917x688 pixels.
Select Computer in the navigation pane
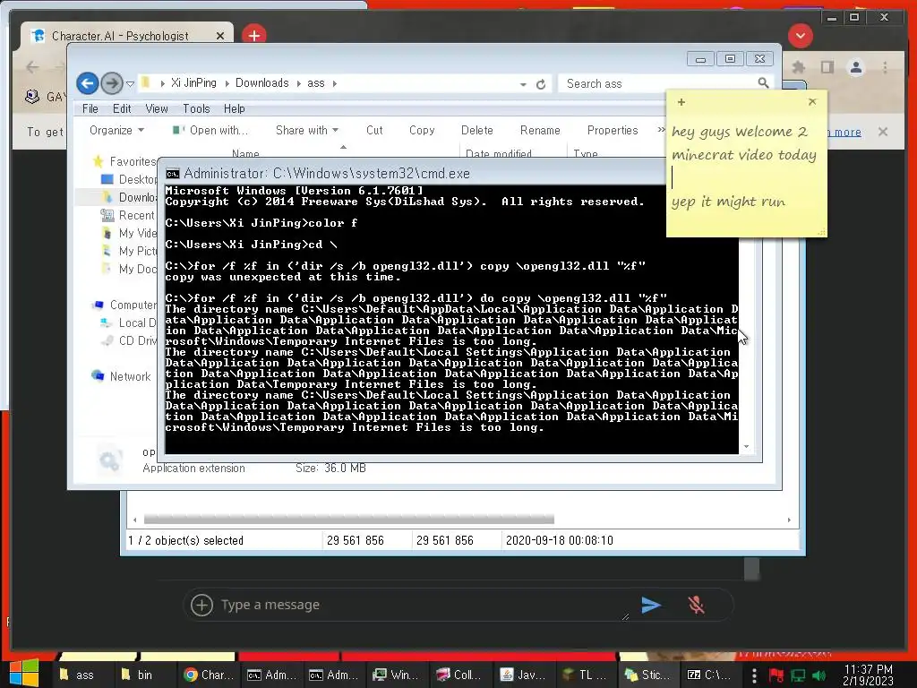[x=124, y=305]
